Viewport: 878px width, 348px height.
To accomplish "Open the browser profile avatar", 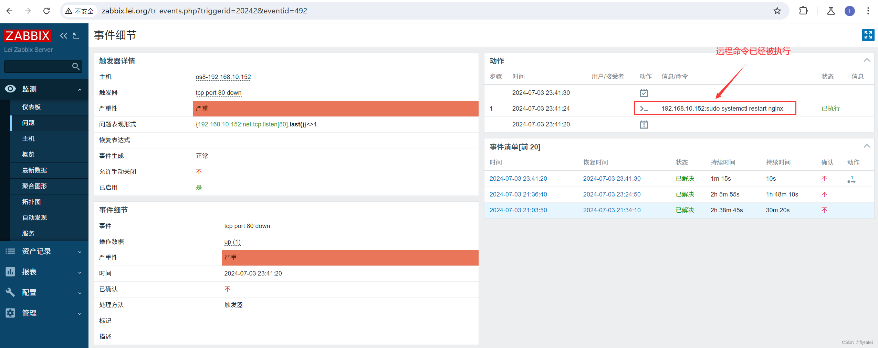I will pyautogui.click(x=849, y=11).
